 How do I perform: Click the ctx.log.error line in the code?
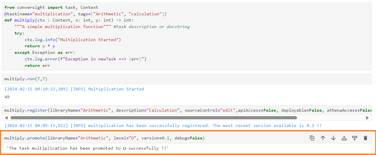click(x=85, y=59)
